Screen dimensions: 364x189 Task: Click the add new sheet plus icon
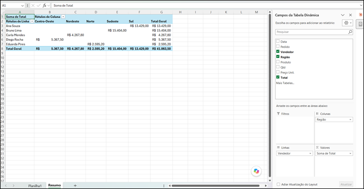pos(75,185)
